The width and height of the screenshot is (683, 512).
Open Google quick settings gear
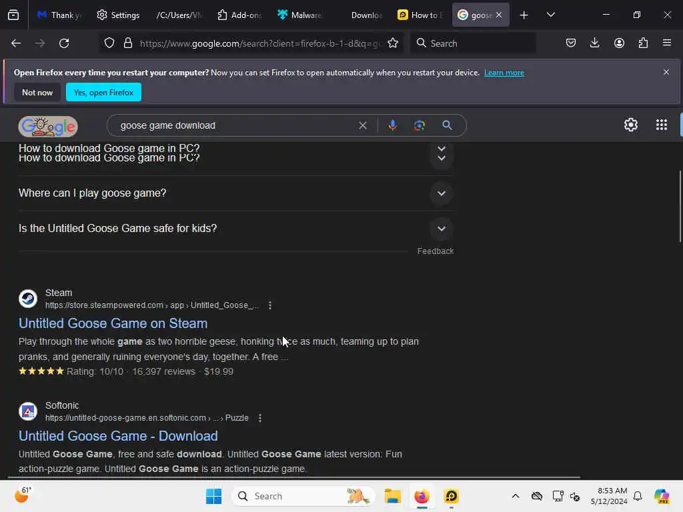(x=631, y=125)
